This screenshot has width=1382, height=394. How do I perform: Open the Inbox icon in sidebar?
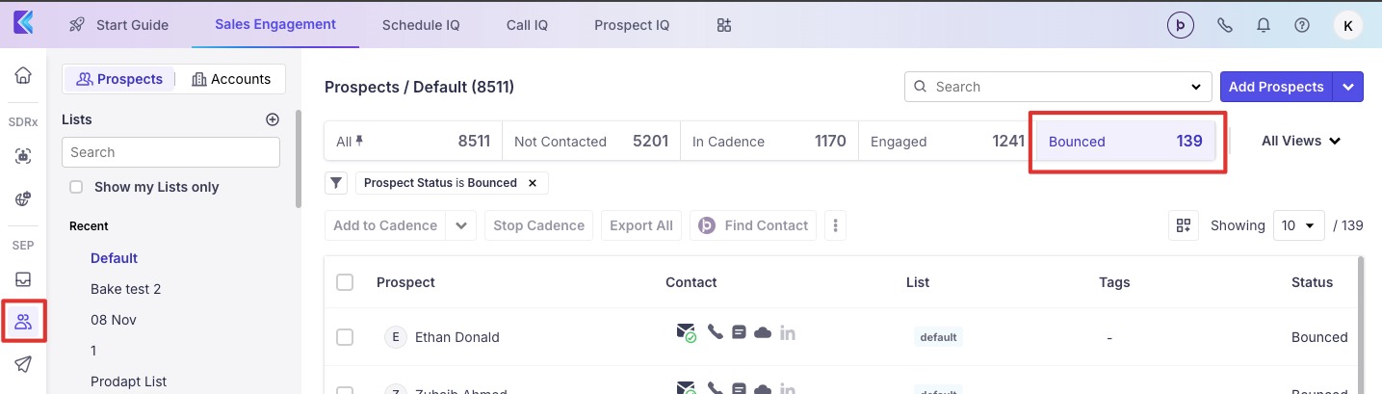click(x=23, y=279)
